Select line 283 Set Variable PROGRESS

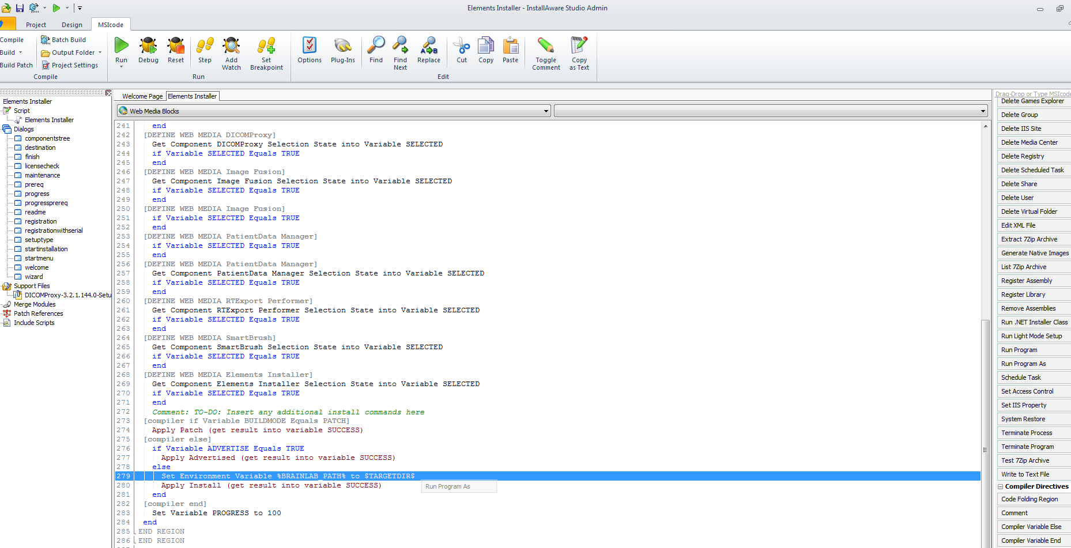point(217,513)
